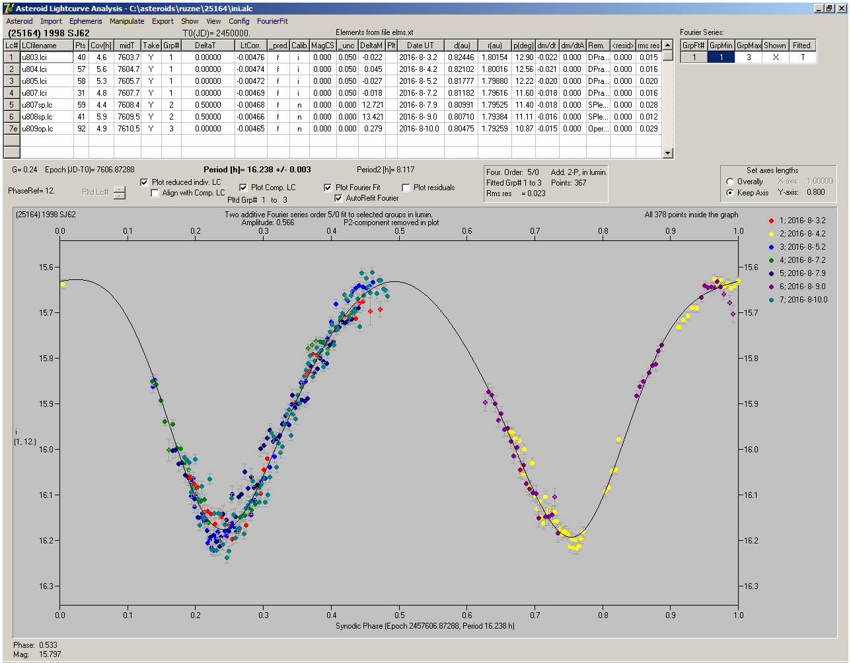Select the Keep Axis radio button
The width and height of the screenshot is (851, 663).
pos(730,193)
